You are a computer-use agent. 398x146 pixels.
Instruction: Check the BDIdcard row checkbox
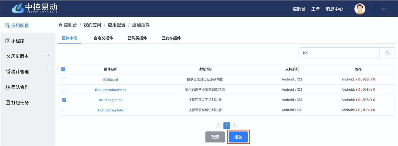click(64, 79)
